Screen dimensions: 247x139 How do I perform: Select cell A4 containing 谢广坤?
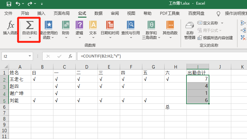coord(20,93)
